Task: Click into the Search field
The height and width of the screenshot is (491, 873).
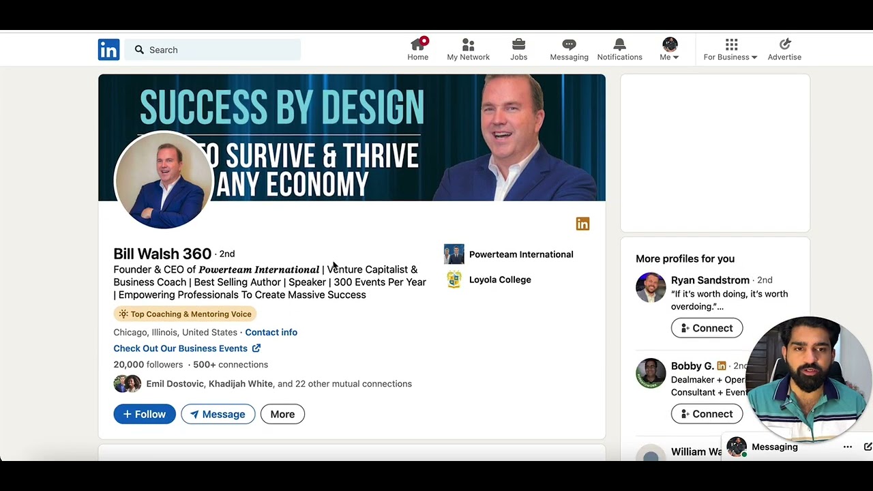Action: pyautogui.click(x=213, y=50)
